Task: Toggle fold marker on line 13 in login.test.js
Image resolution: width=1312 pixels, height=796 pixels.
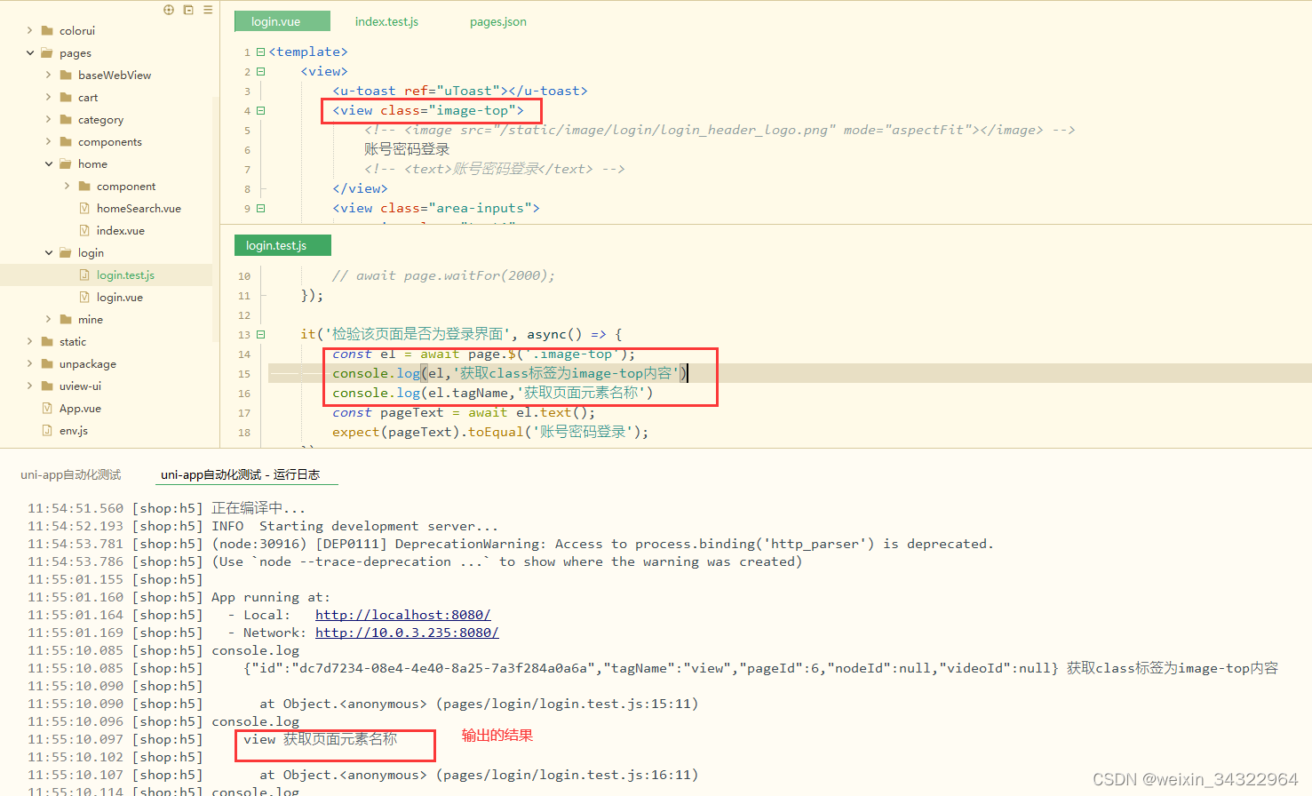Action: (260, 334)
